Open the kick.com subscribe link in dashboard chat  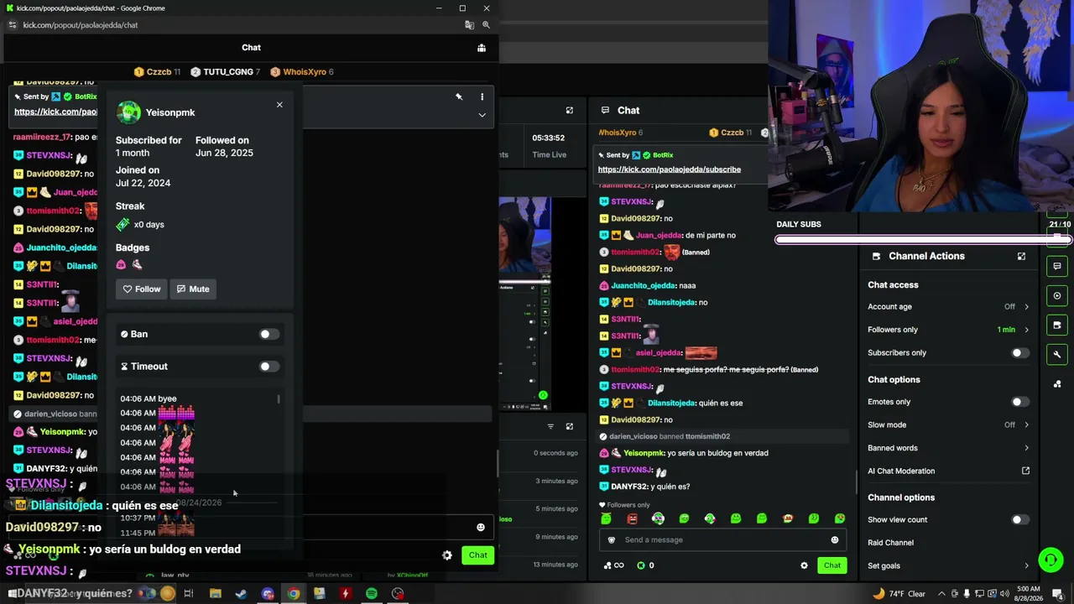[670, 169]
